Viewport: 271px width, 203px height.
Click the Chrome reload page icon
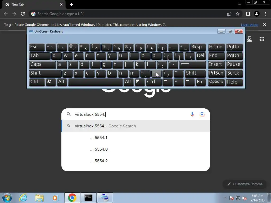23,14
